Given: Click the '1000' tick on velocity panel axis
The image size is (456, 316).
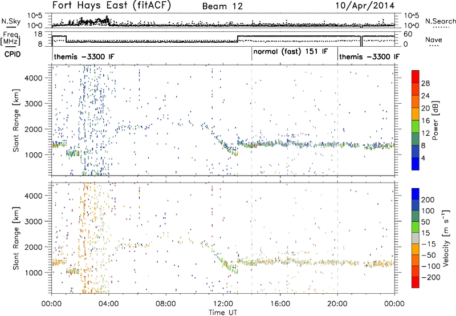Looking at the screenshot, I should [33, 273].
